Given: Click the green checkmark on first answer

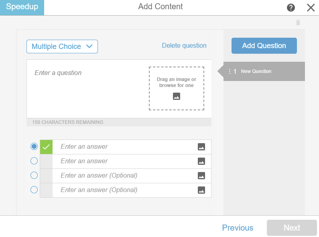Looking at the screenshot, I should pyautogui.click(x=46, y=147).
